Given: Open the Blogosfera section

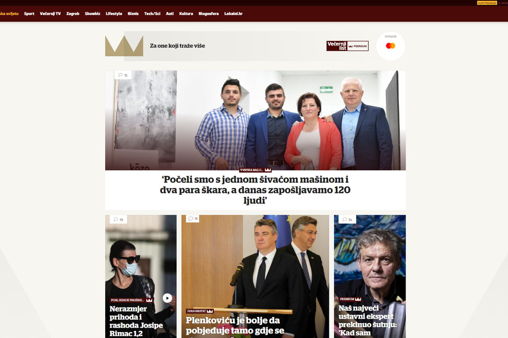Looking at the screenshot, I should point(209,13).
